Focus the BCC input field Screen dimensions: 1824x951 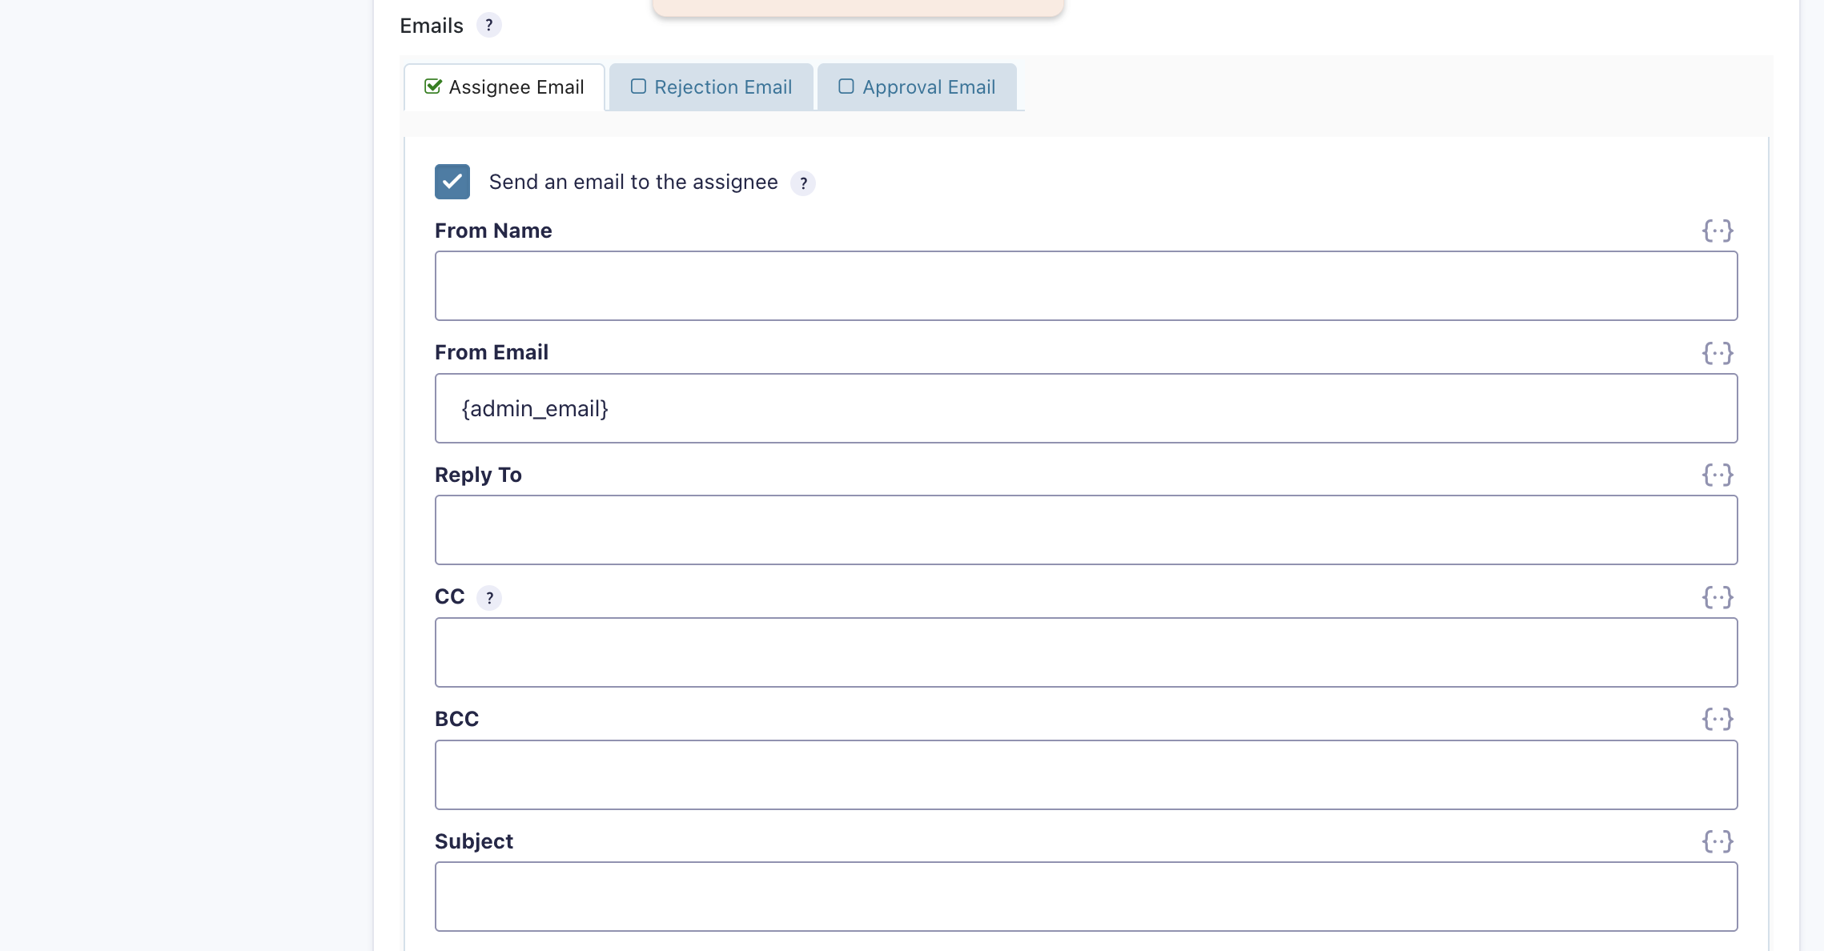[x=1086, y=775]
